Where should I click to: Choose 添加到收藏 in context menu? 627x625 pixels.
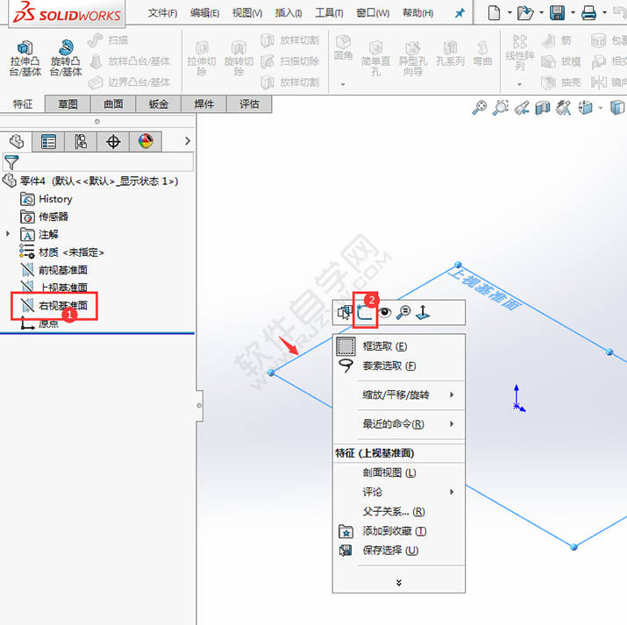[399, 531]
